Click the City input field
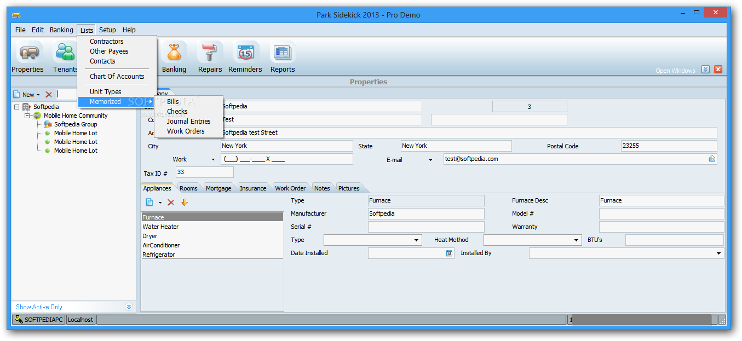The image size is (742, 341). pyautogui.click(x=287, y=146)
